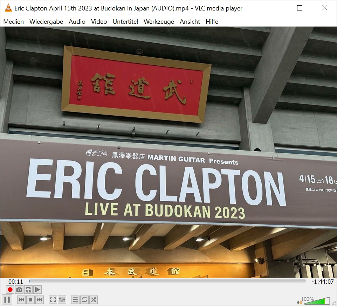Open the Untertitel menu

tap(125, 22)
